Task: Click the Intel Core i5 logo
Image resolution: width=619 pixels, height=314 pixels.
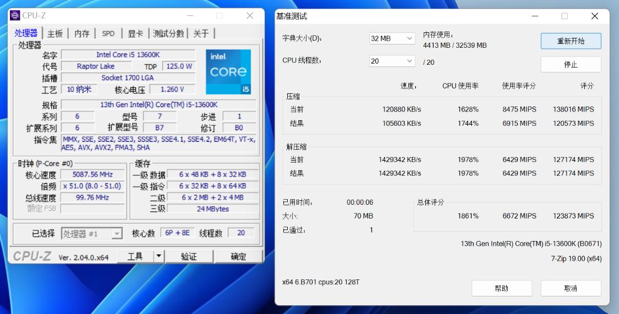Action: tap(228, 72)
